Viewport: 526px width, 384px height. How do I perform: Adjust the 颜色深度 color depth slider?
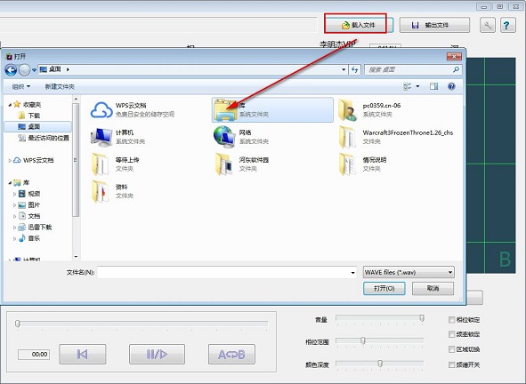[x=380, y=364]
